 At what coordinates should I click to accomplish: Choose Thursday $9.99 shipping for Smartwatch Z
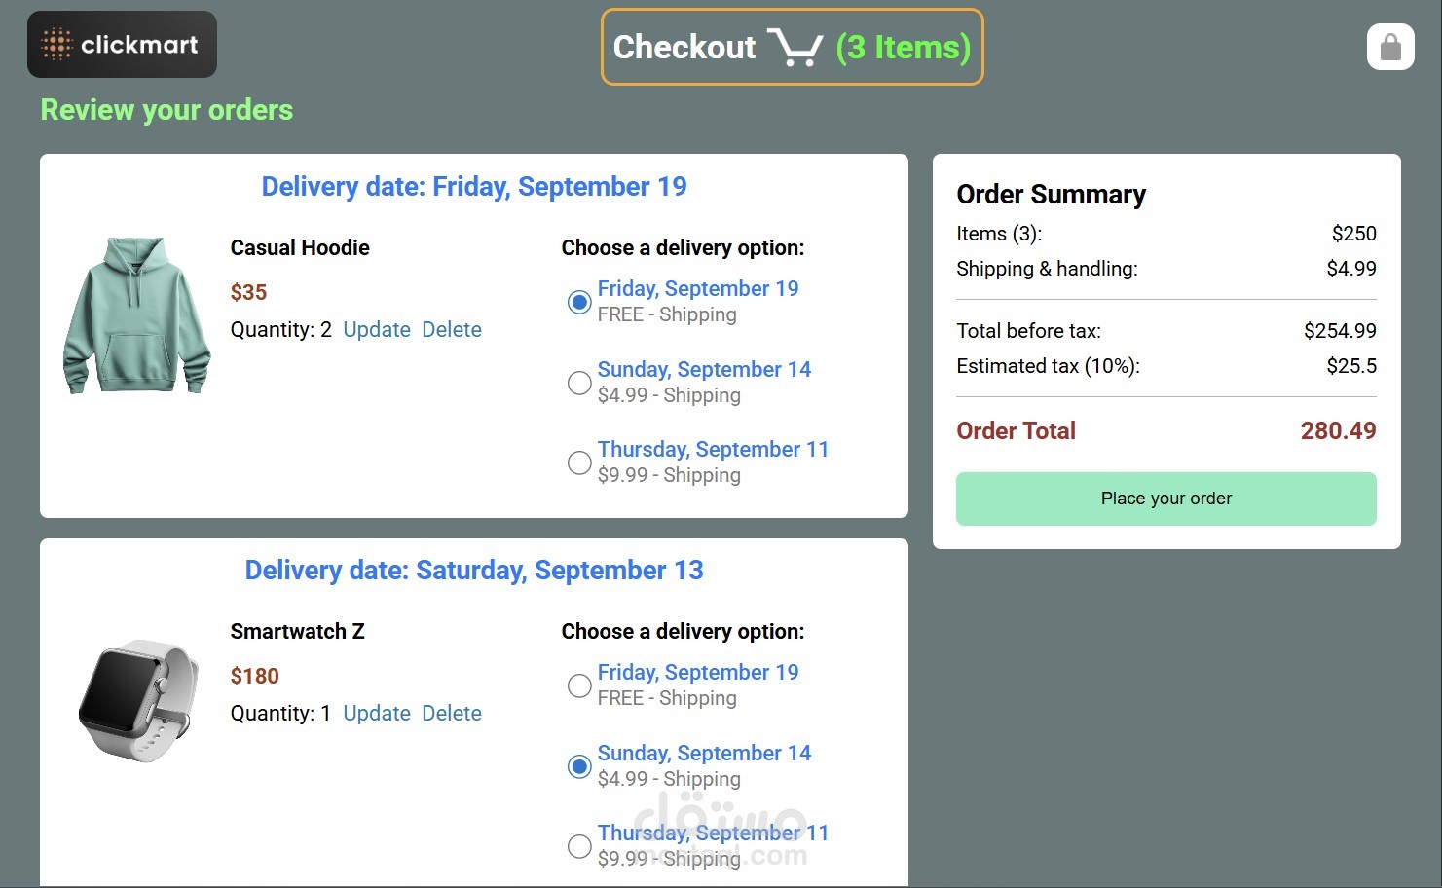click(x=579, y=846)
